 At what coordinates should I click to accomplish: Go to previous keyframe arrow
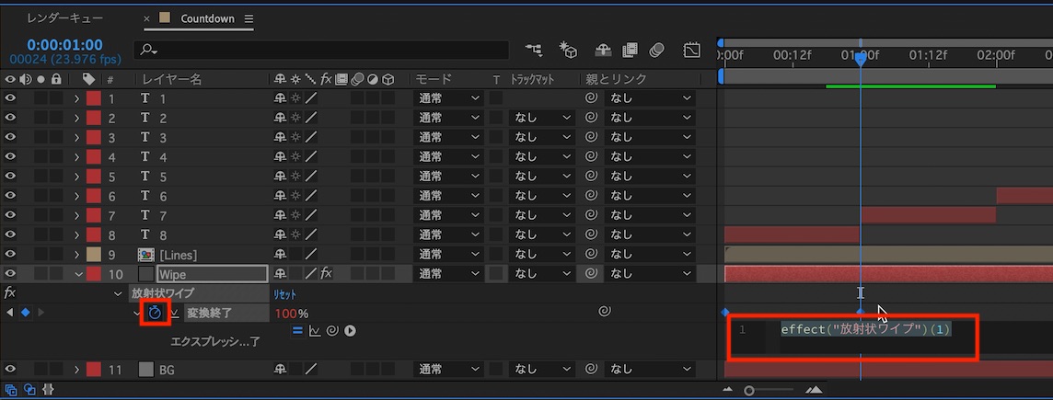[x=9, y=313]
